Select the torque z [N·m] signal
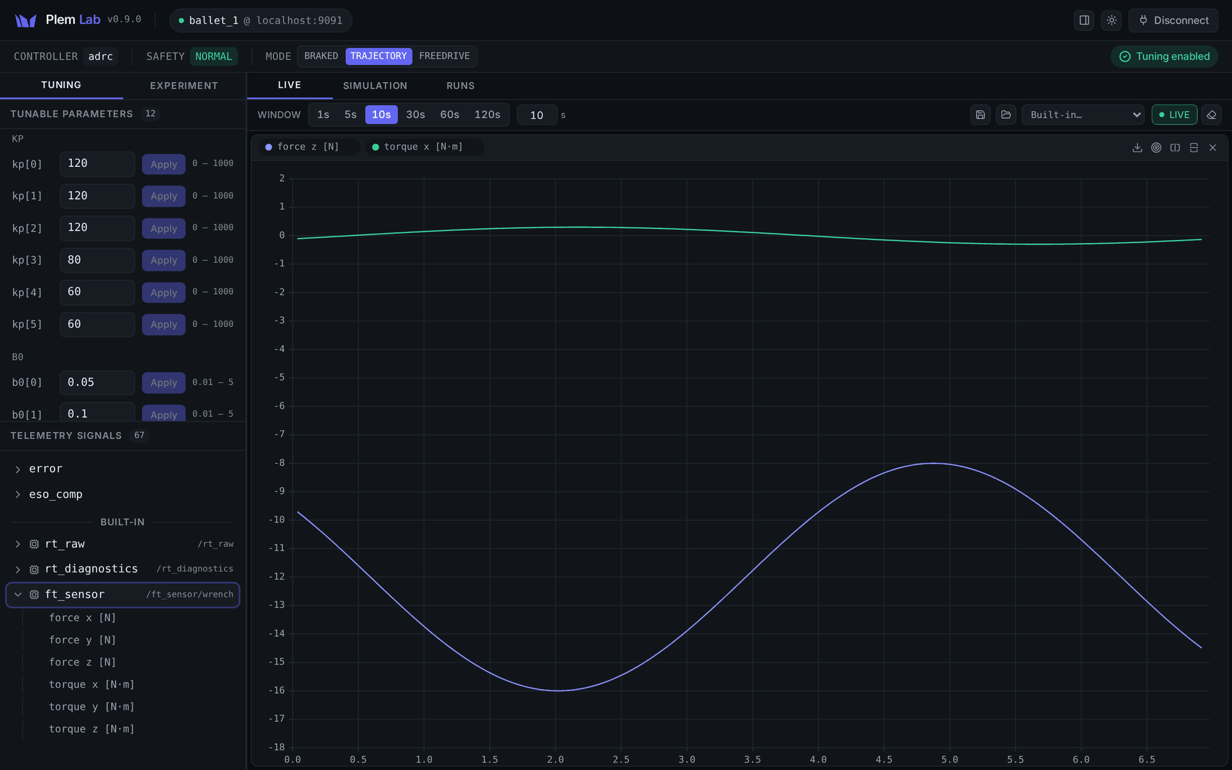Screen dimensions: 1232x770 92,729
